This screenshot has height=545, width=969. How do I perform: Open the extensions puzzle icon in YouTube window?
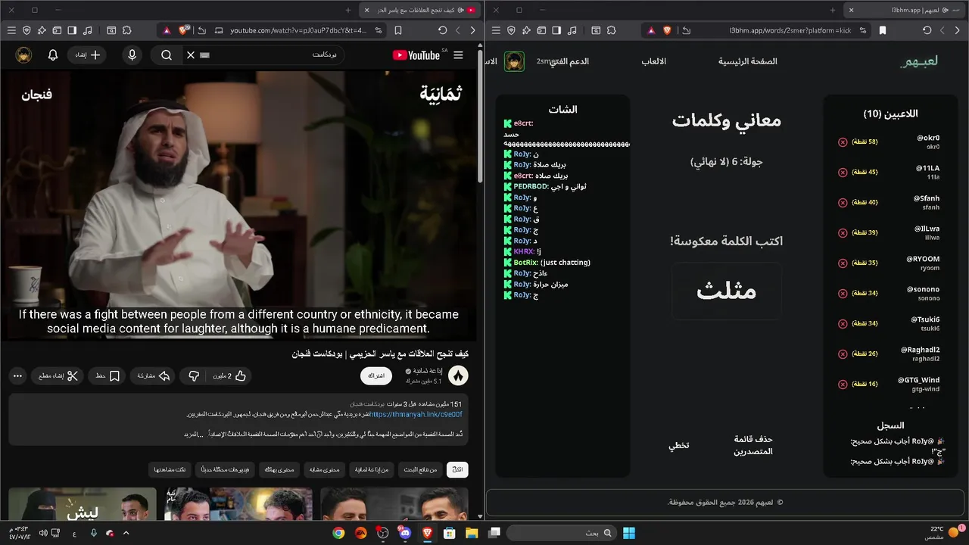[x=126, y=30]
